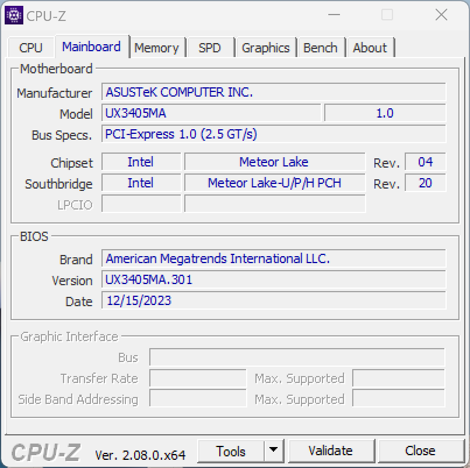The height and width of the screenshot is (468, 470).
Task: Click the model revision value 1.0
Action: coord(385,113)
